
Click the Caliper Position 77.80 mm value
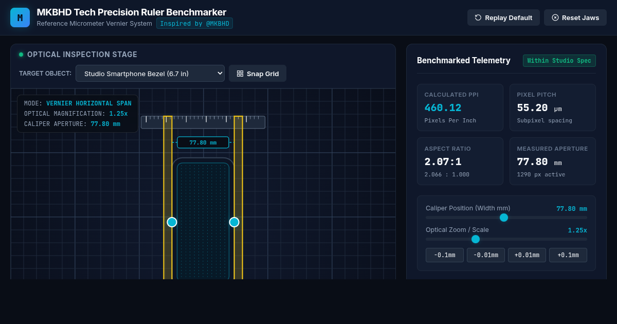tap(572, 209)
